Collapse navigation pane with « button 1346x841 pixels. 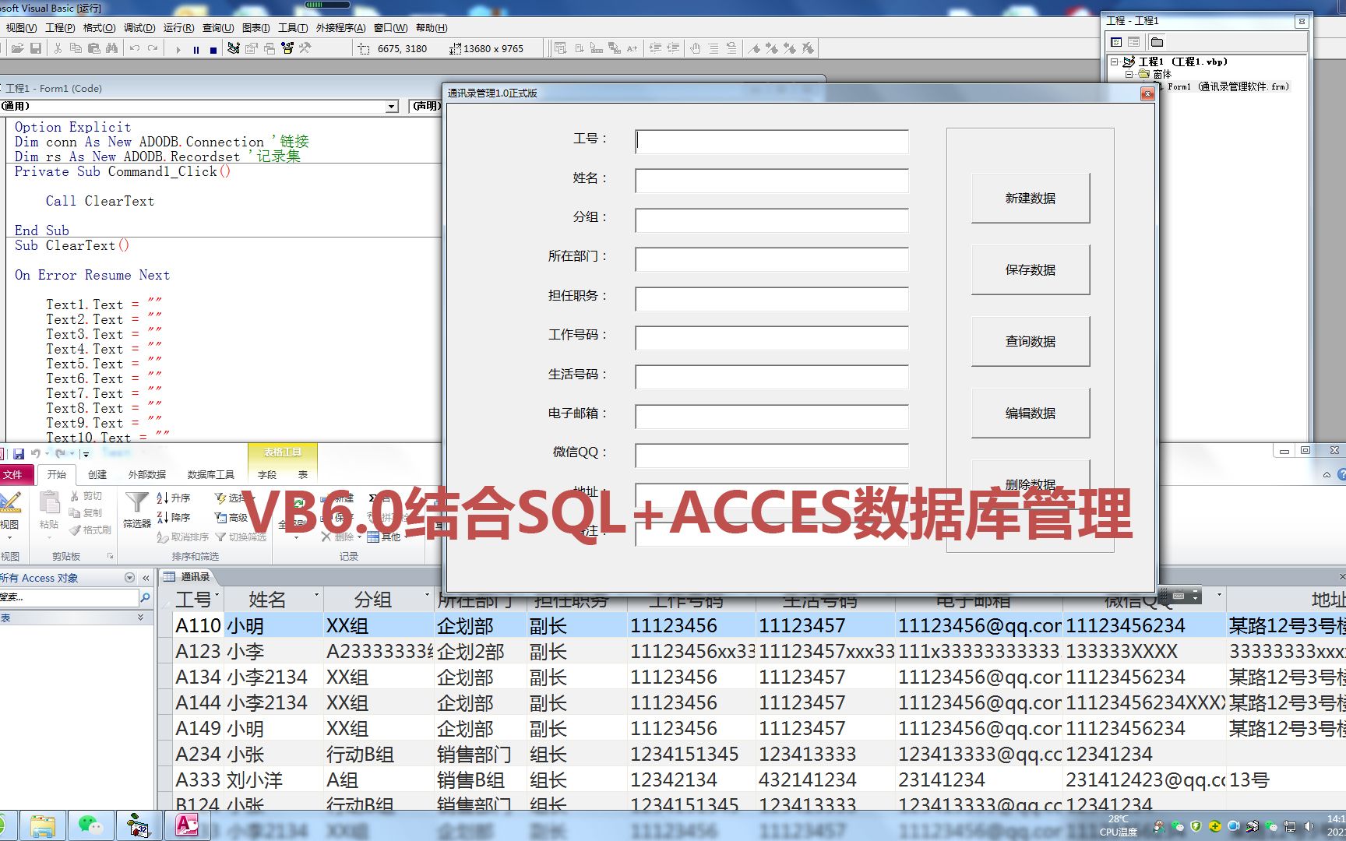[x=146, y=578]
